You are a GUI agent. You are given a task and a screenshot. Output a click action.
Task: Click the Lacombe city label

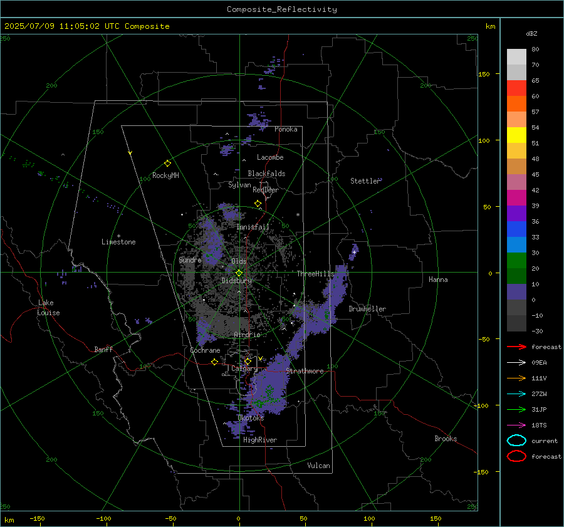(x=270, y=157)
